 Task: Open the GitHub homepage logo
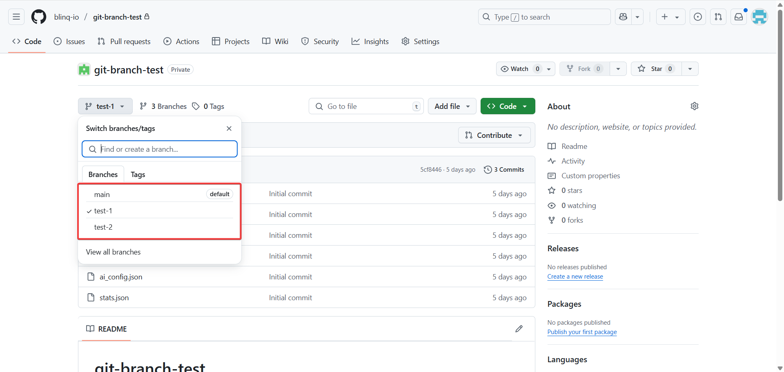click(39, 17)
